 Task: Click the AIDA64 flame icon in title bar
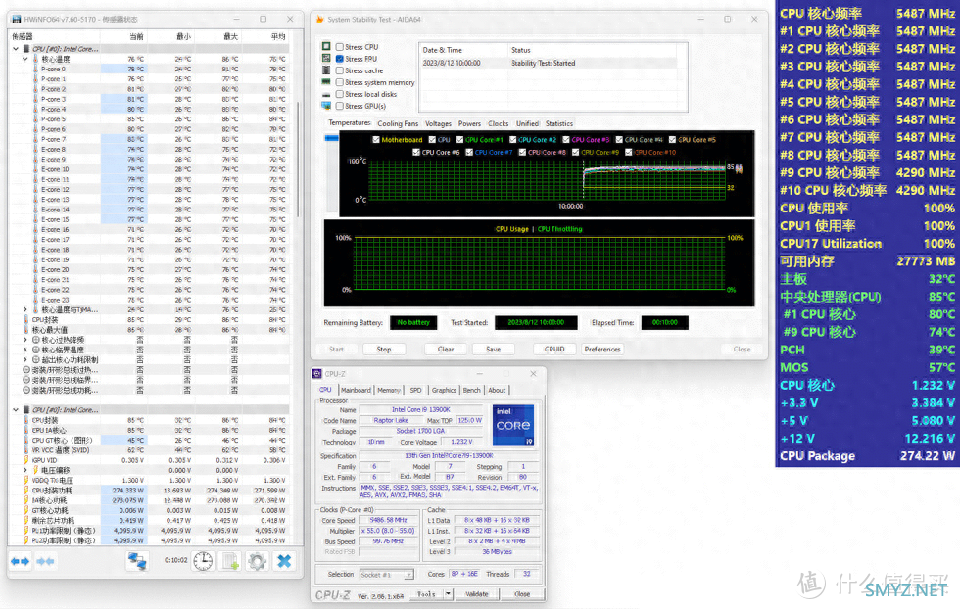click(x=320, y=20)
